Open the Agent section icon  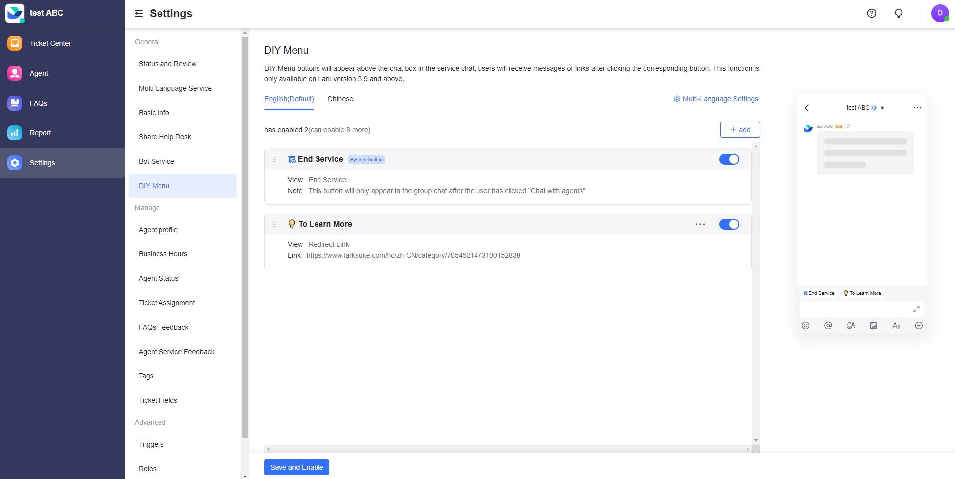(15, 73)
